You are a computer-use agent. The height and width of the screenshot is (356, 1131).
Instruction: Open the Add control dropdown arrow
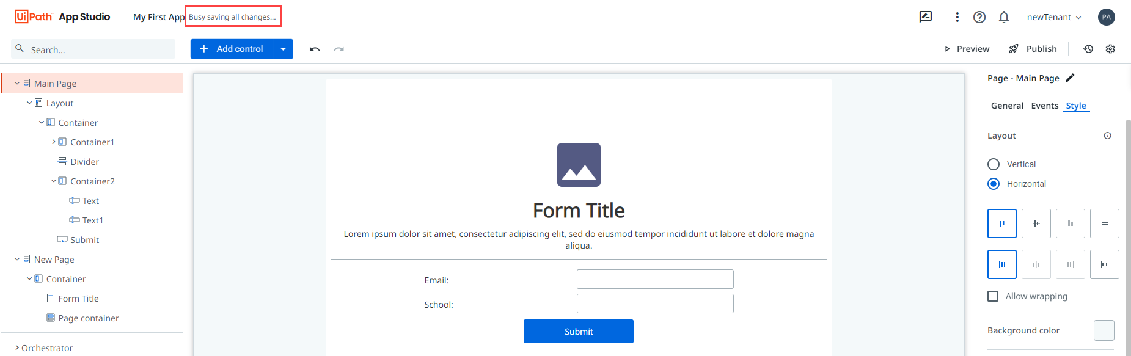(x=283, y=49)
